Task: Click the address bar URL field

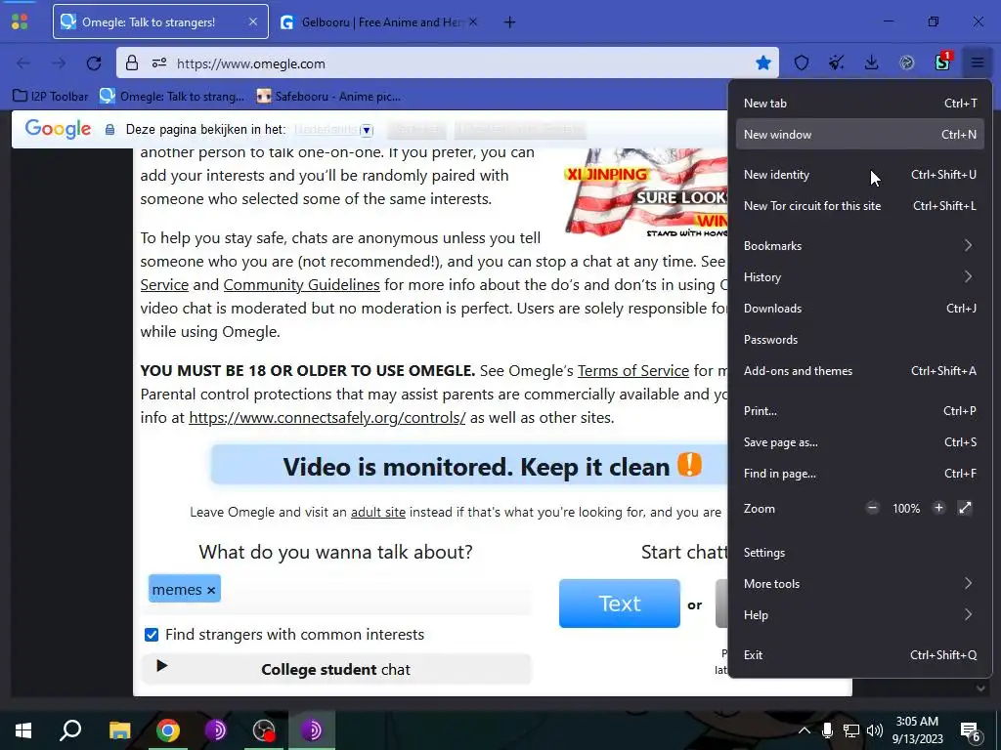Action: (447, 63)
